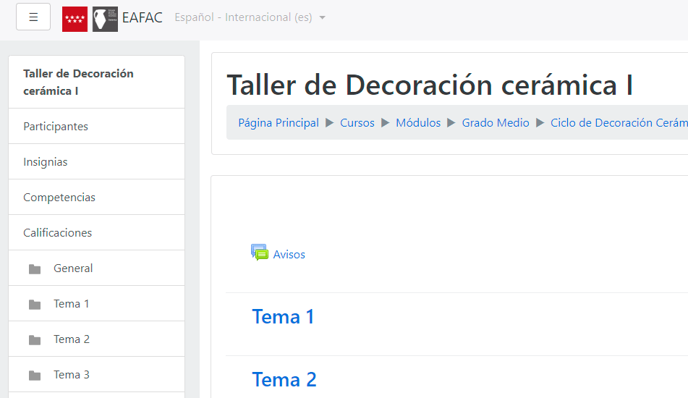688x398 pixels.
Task: Open the EAFAC site name link
Action: [143, 17]
